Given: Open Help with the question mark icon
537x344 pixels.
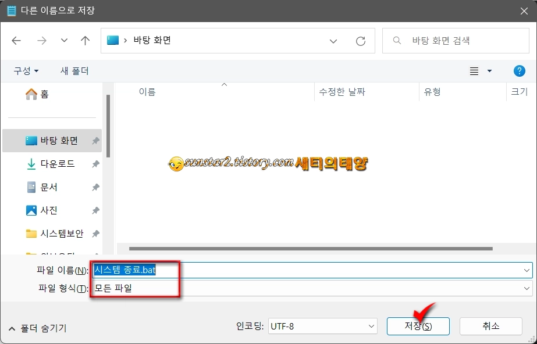Looking at the screenshot, I should 520,70.
